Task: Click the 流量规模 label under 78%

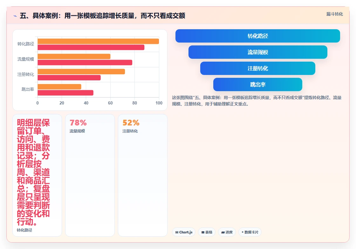Action: pyautogui.click(x=77, y=131)
